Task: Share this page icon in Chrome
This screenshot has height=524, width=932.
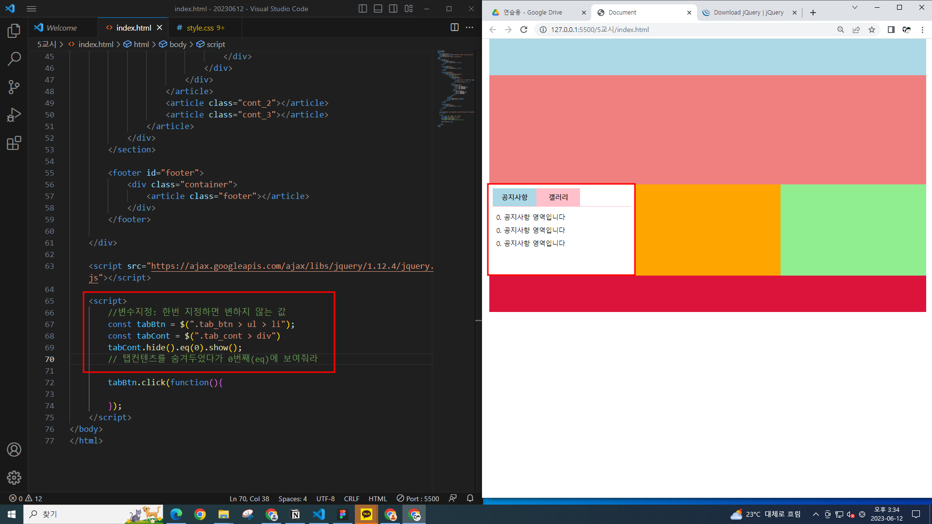Action: pos(856,30)
